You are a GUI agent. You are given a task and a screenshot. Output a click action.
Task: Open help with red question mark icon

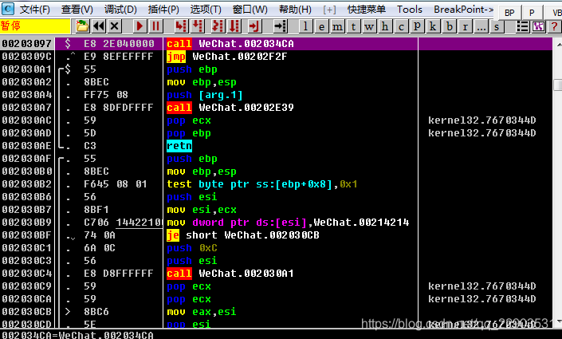555,26
